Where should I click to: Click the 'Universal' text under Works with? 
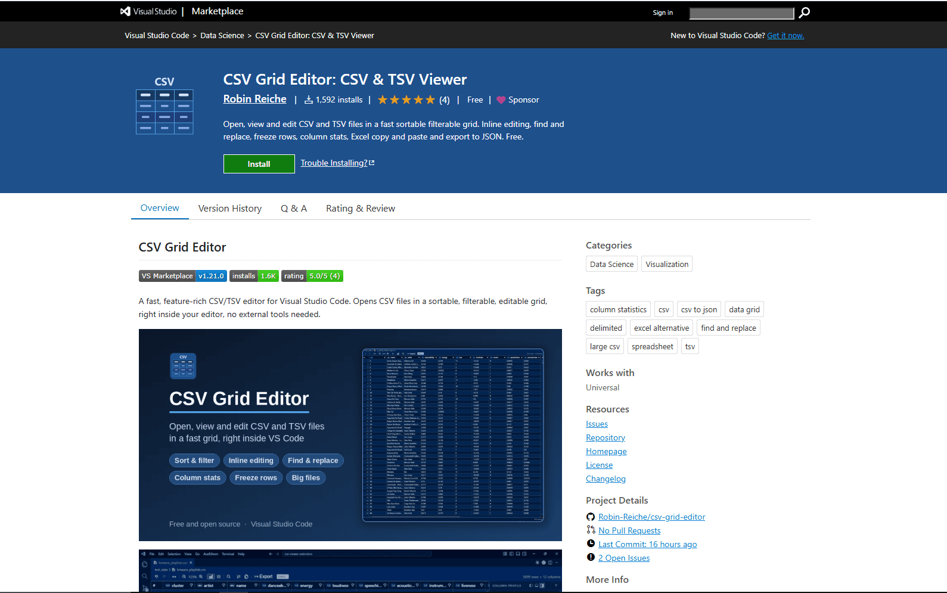pyautogui.click(x=603, y=387)
